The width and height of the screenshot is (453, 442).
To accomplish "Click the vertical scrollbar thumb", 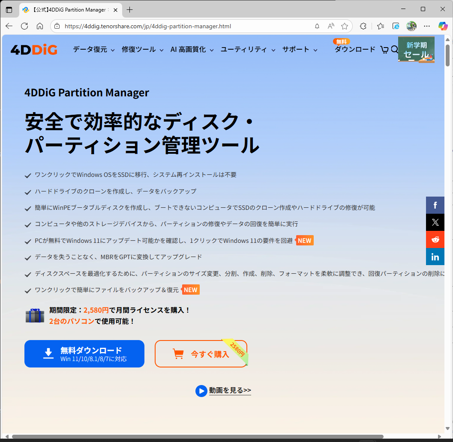I will coord(448,55).
